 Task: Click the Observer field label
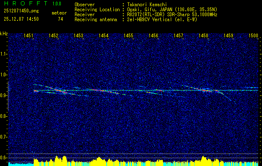click(x=85, y=5)
